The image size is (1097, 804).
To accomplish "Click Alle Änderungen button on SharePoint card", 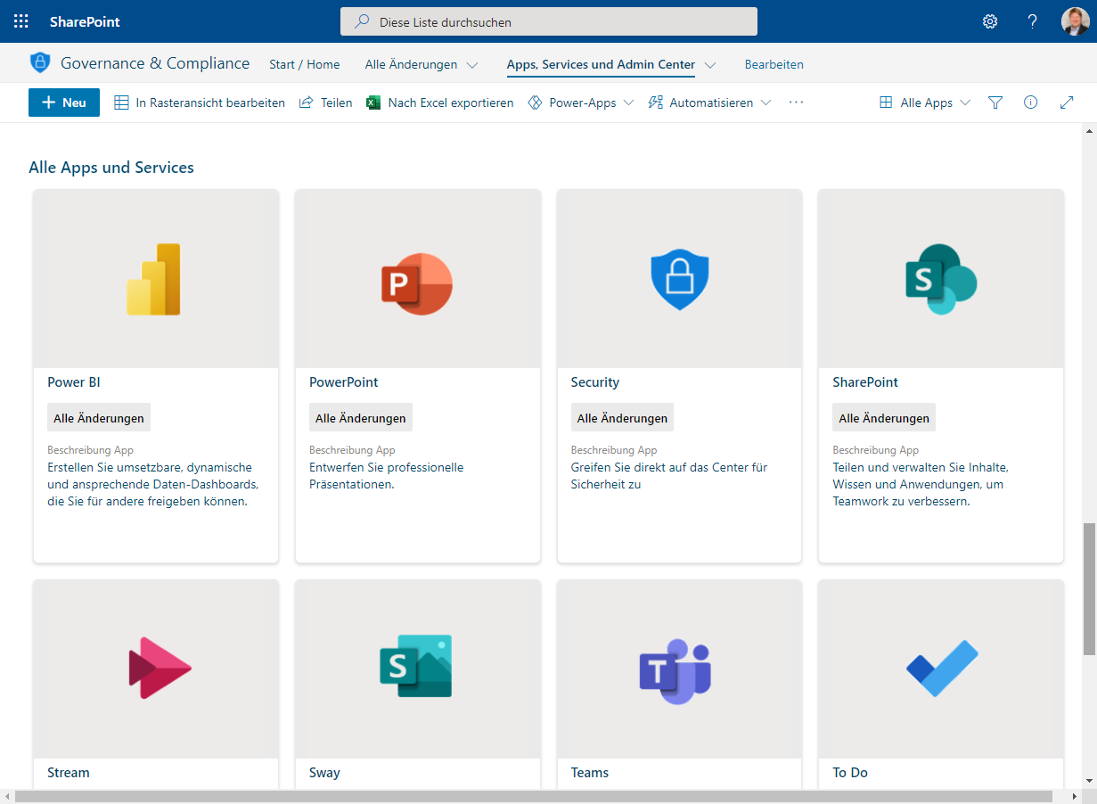I will point(884,418).
